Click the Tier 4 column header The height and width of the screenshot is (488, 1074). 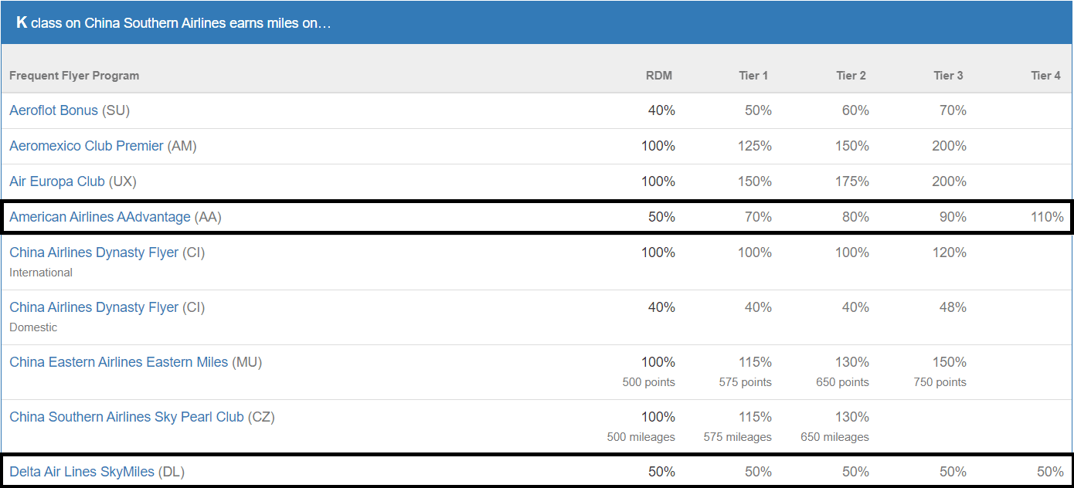click(1045, 76)
